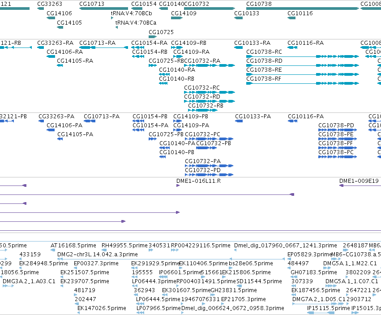Select EST GH07183.5prime
Viewport: 381px width, 315px height.
pyautogui.click(x=314, y=272)
